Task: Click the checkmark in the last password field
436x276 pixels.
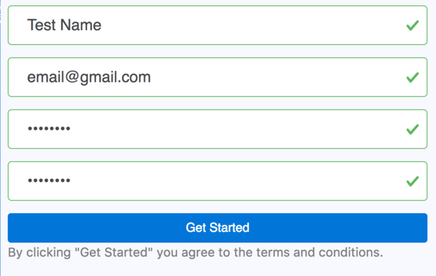Action: pyautogui.click(x=413, y=181)
